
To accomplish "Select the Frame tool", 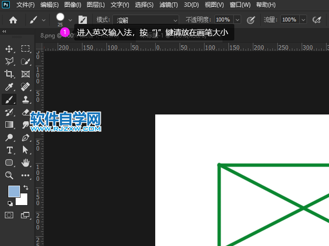I will click(x=25, y=74).
